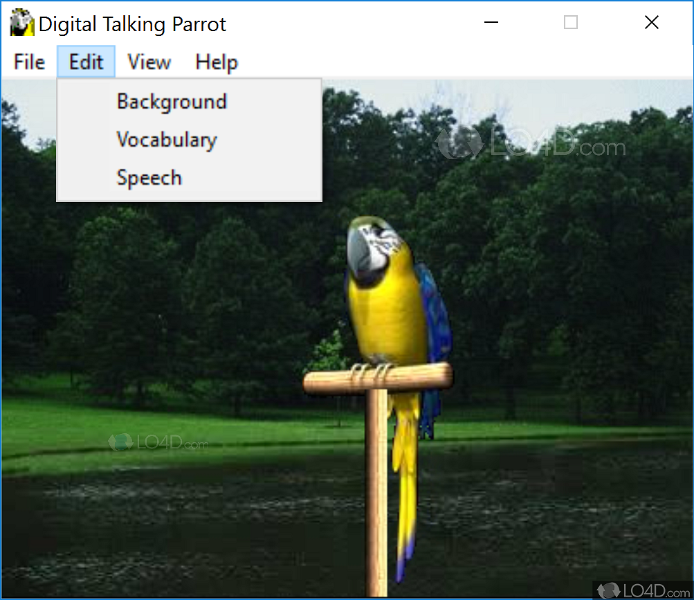Click the LO4D.com logo in bottom-right corner
This screenshot has height=600, width=694.
pyautogui.click(x=642, y=590)
